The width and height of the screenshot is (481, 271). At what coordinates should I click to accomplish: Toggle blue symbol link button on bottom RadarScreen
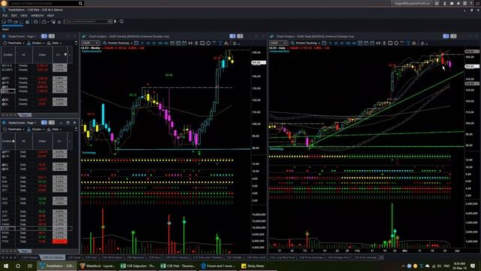coord(44,123)
